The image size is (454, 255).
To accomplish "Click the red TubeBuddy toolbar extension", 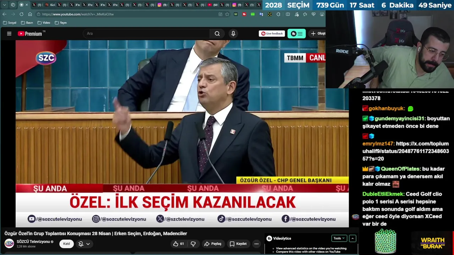I will 244,14.
